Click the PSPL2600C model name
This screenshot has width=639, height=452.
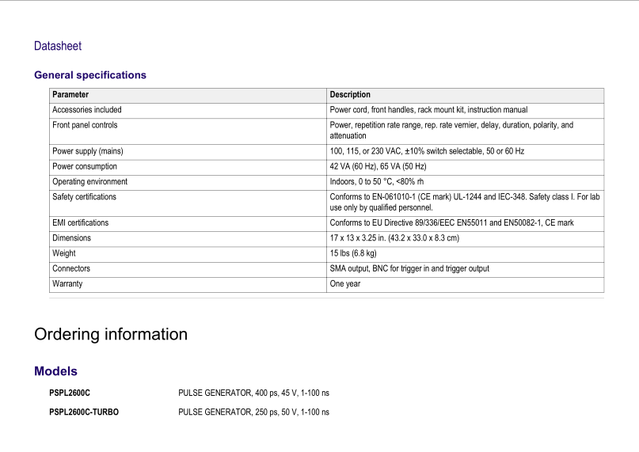click(70, 393)
